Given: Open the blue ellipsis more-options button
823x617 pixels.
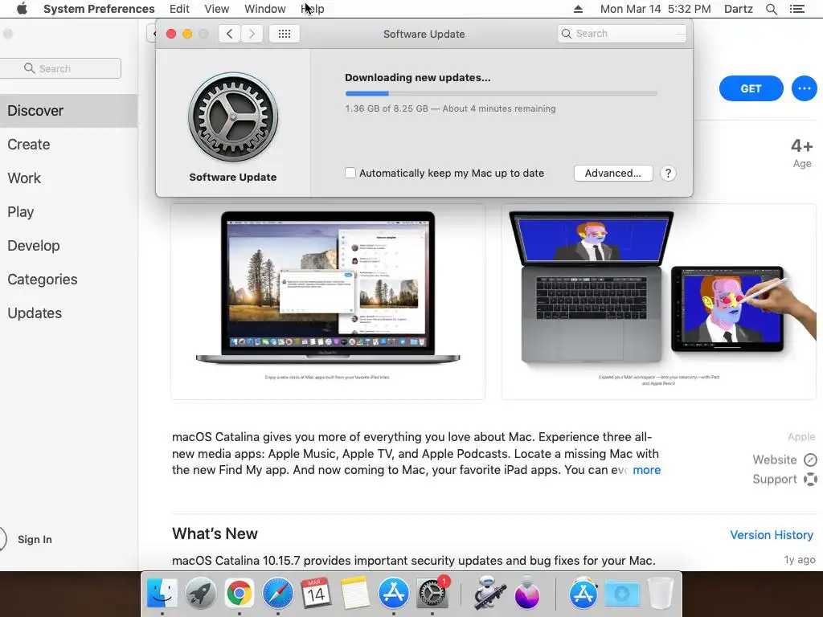Looking at the screenshot, I should click(804, 88).
